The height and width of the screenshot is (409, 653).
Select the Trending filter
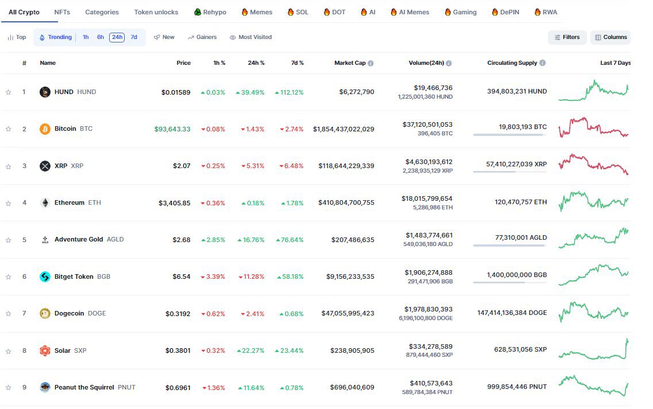[x=56, y=37]
